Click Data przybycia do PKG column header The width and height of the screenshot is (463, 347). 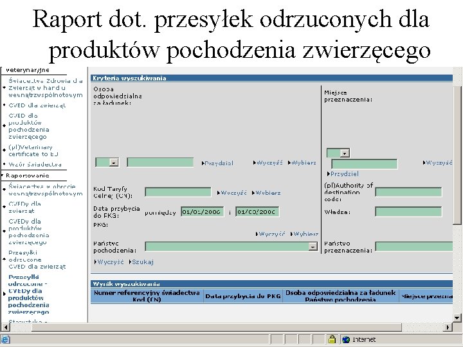coord(242,296)
